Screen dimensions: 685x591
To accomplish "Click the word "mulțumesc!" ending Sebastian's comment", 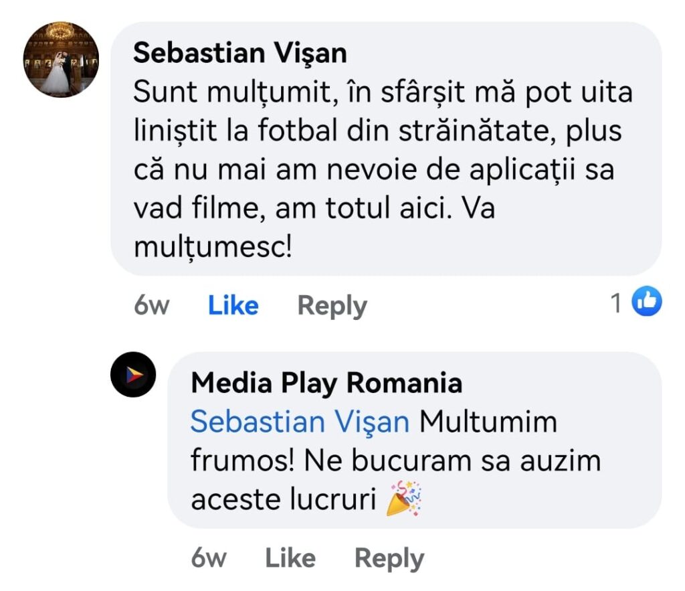I will [x=213, y=248].
